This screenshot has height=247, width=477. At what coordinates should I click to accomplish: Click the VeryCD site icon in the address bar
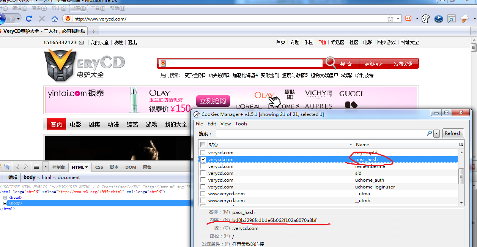pos(68,19)
